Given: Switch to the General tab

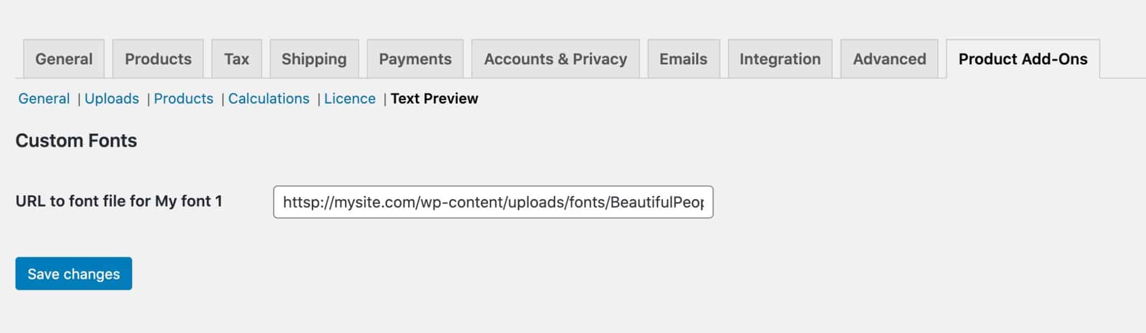Looking at the screenshot, I should pyautogui.click(x=63, y=58).
